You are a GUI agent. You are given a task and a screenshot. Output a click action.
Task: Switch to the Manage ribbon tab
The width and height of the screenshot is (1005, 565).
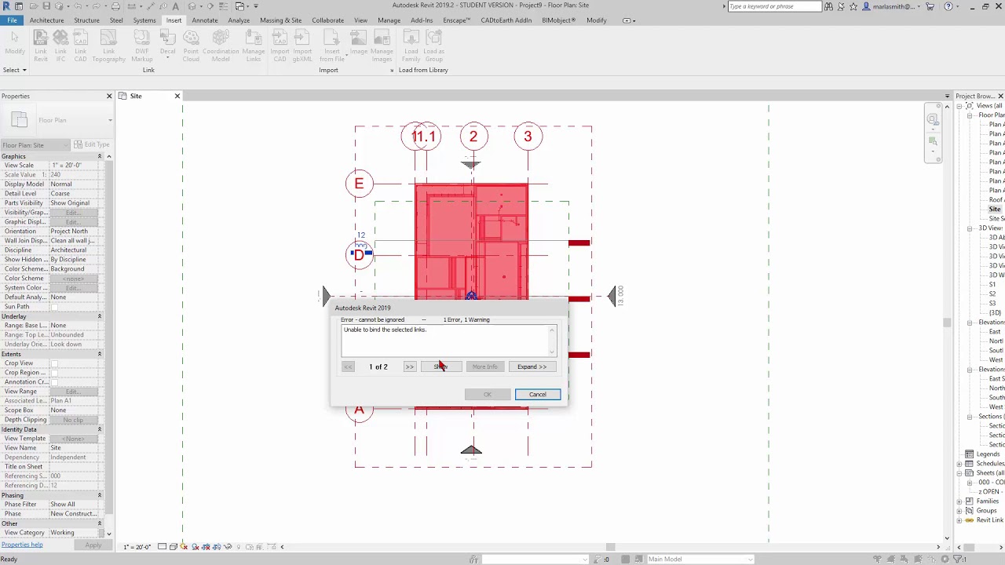click(389, 20)
